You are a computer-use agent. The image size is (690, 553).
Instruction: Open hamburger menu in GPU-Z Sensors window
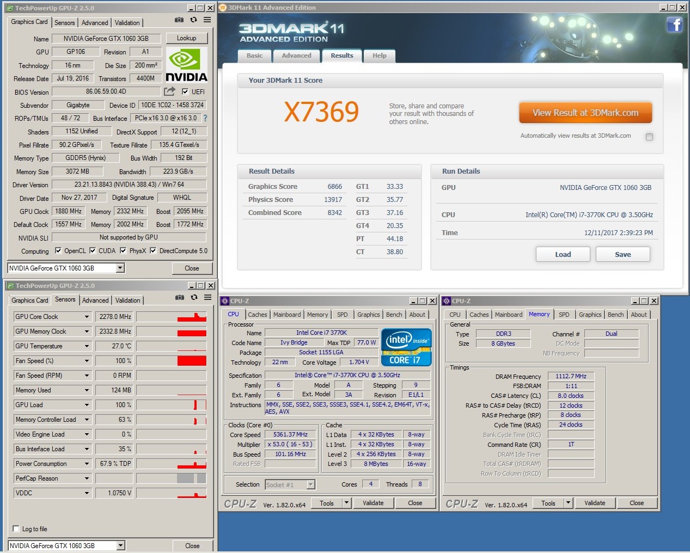tap(208, 297)
